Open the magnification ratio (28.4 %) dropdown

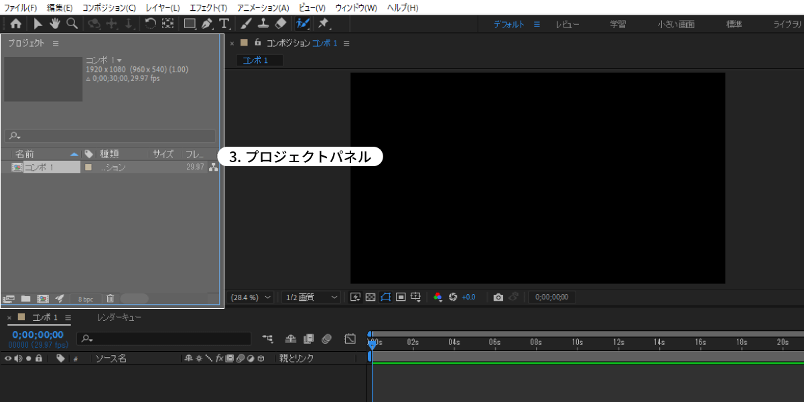tap(251, 297)
